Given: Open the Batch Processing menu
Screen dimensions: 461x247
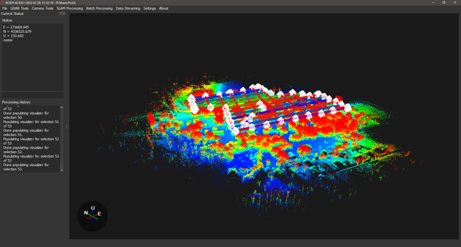Looking at the screenshot, I should 99,9.
